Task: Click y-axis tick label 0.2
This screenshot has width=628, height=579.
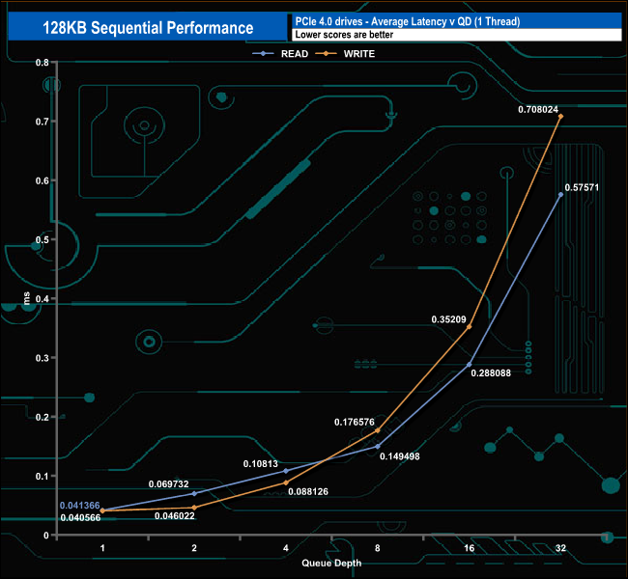Action: point(43,417)
